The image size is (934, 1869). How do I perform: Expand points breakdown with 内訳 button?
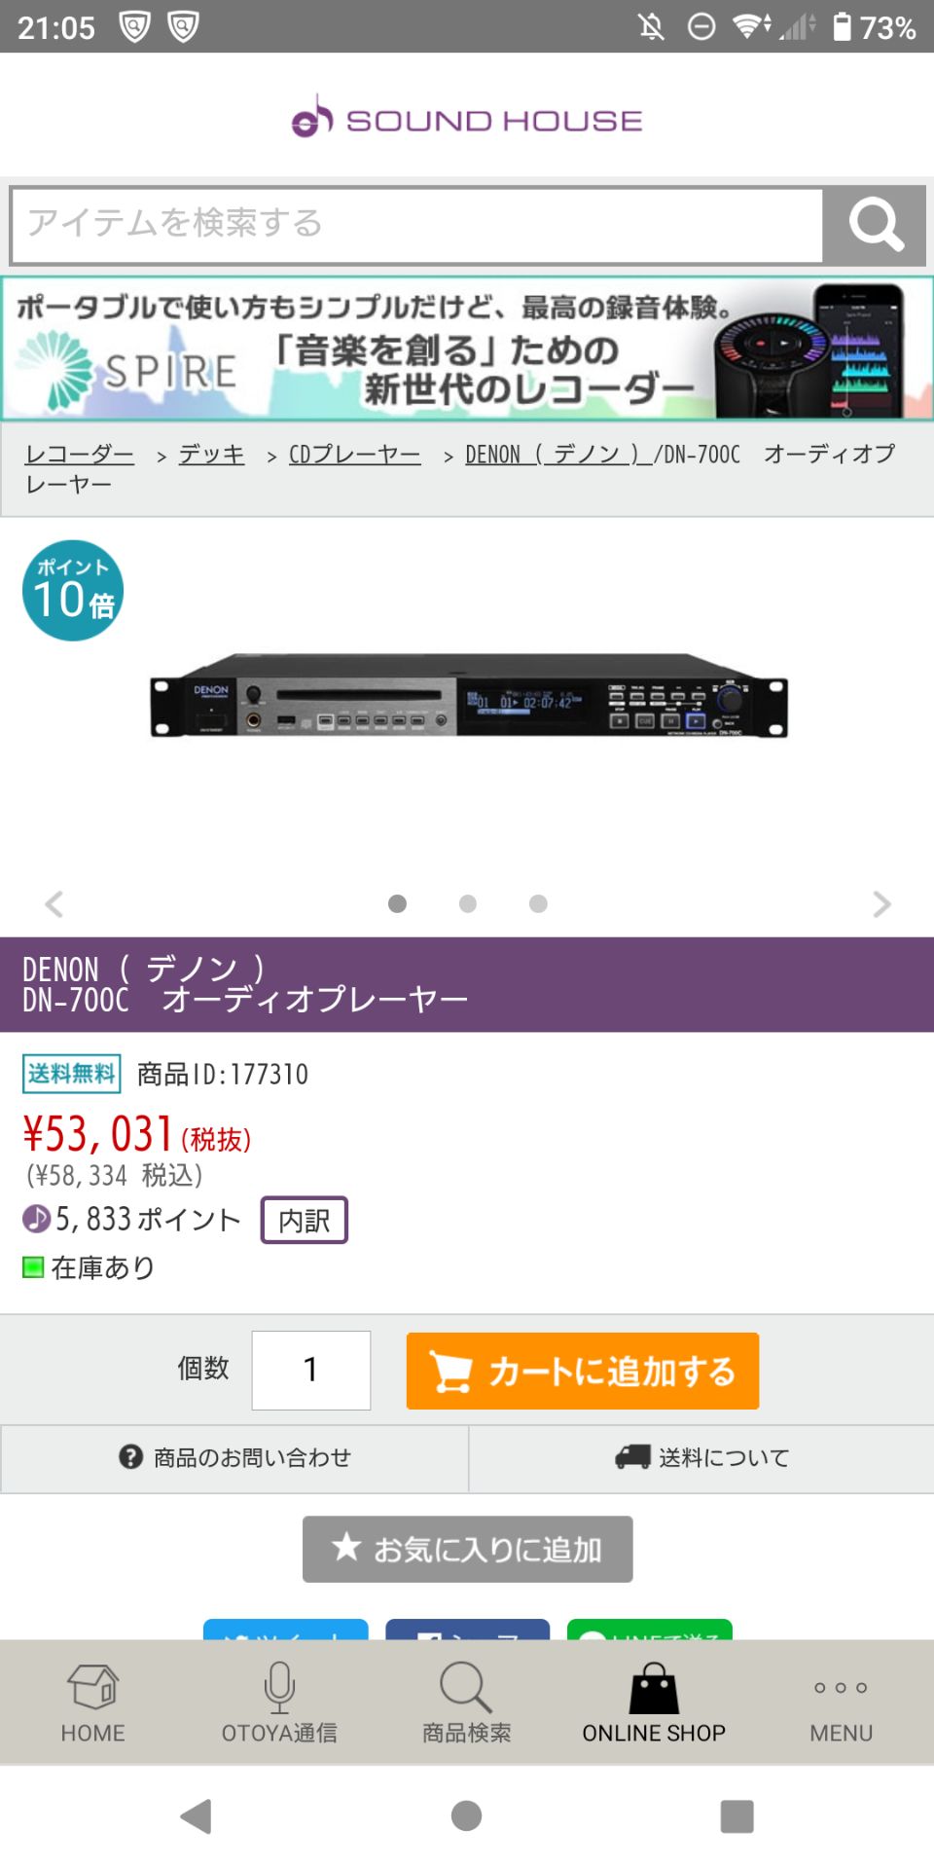coord(305,1220)
